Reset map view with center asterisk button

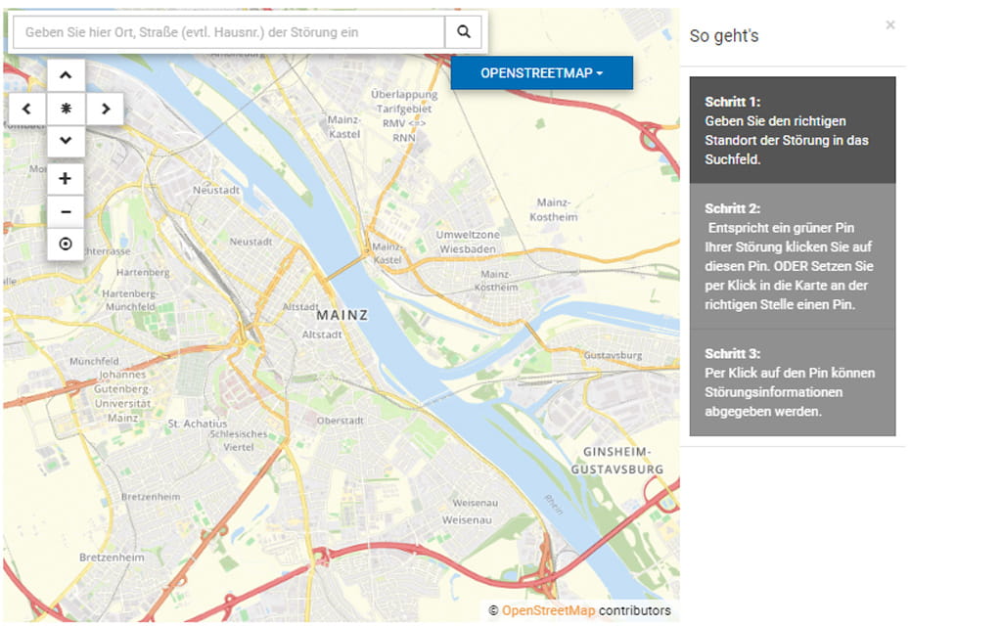pos(66,109)
